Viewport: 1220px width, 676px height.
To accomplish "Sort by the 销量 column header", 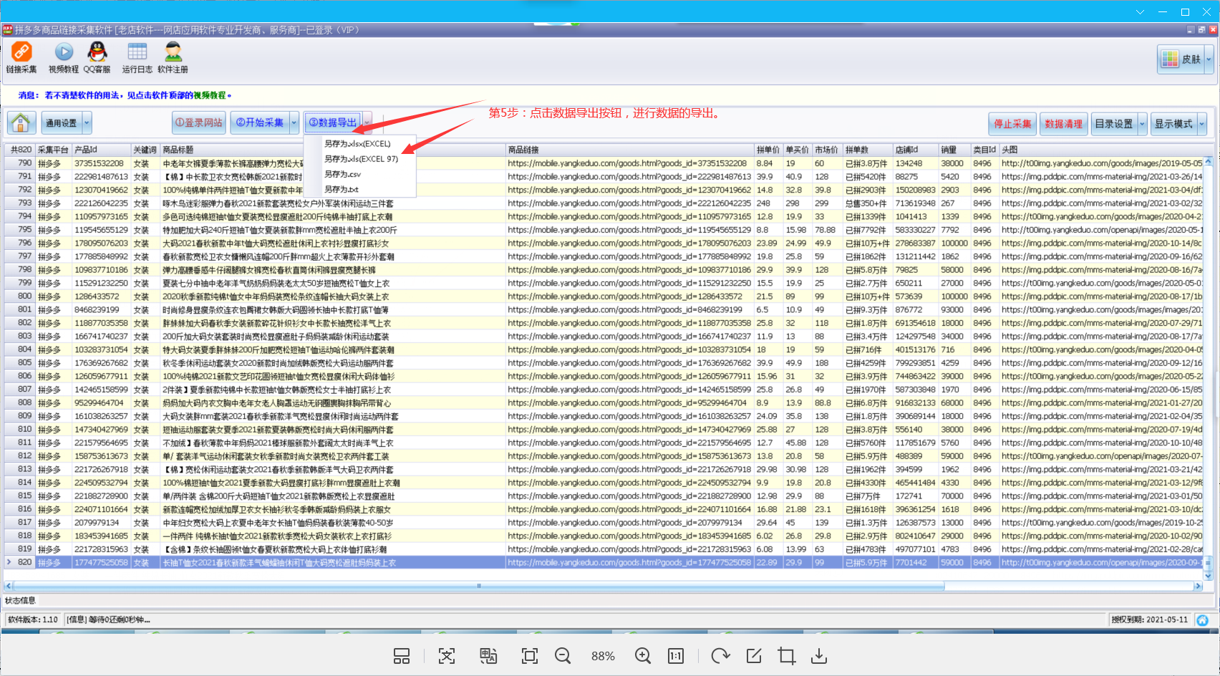I will [x=954, y=150].
